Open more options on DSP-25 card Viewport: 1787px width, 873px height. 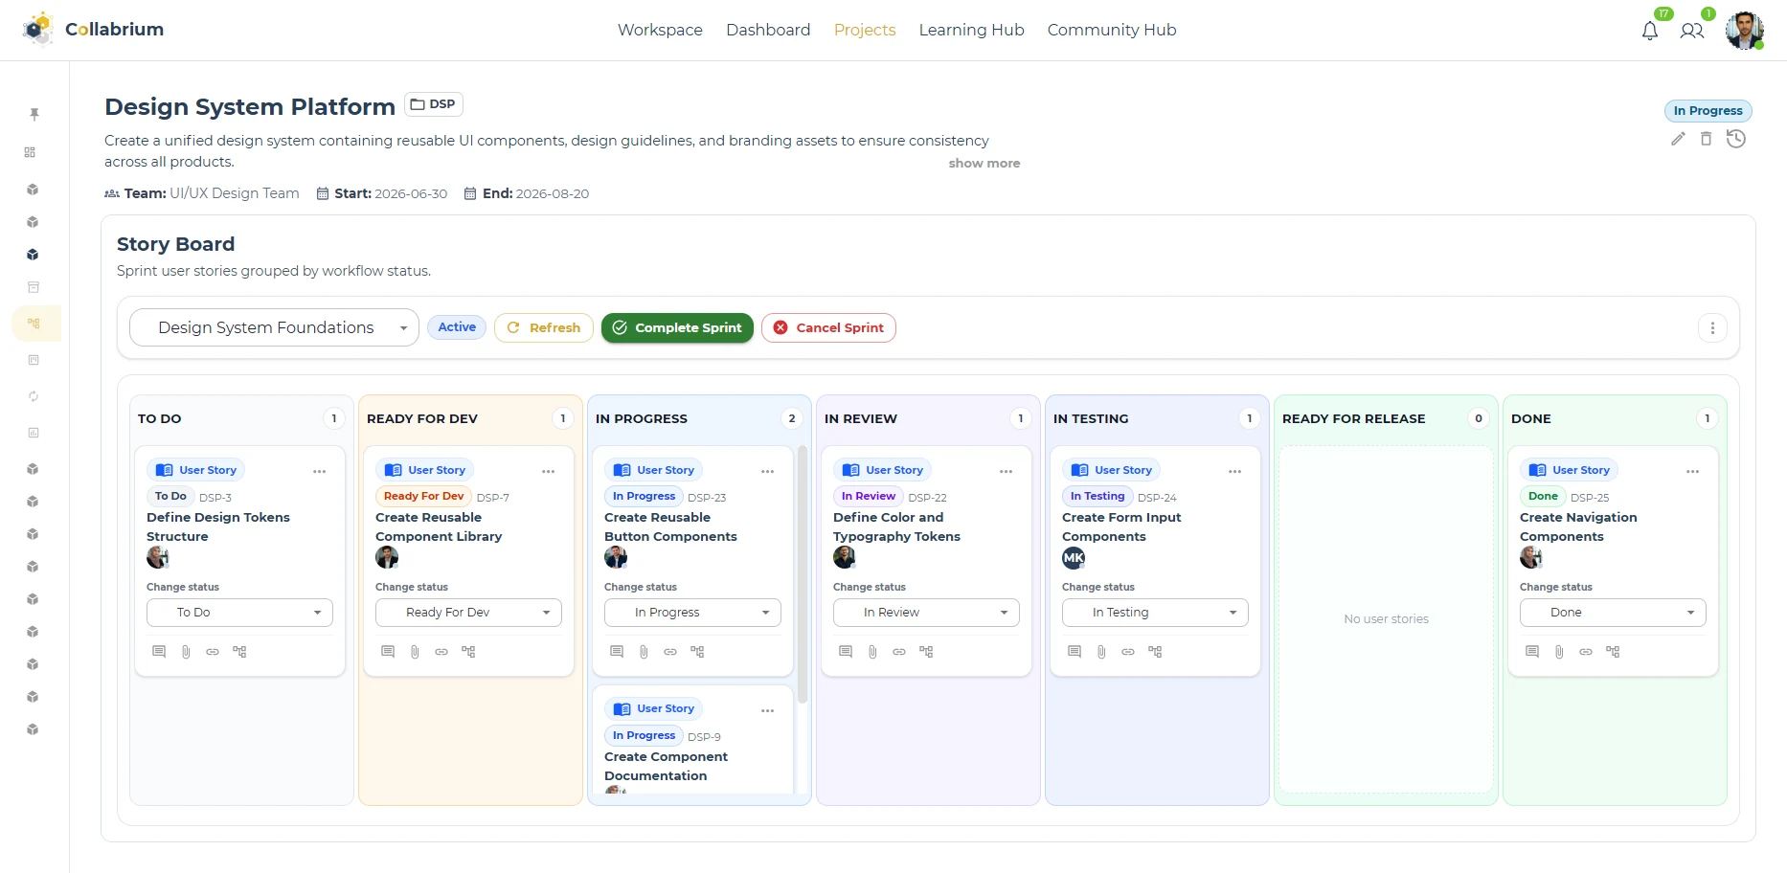(1693, 471)
